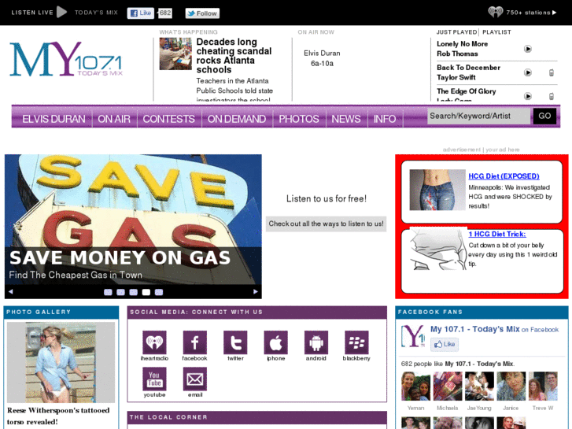
Task: Open the News menu
Action: [346, 119]
